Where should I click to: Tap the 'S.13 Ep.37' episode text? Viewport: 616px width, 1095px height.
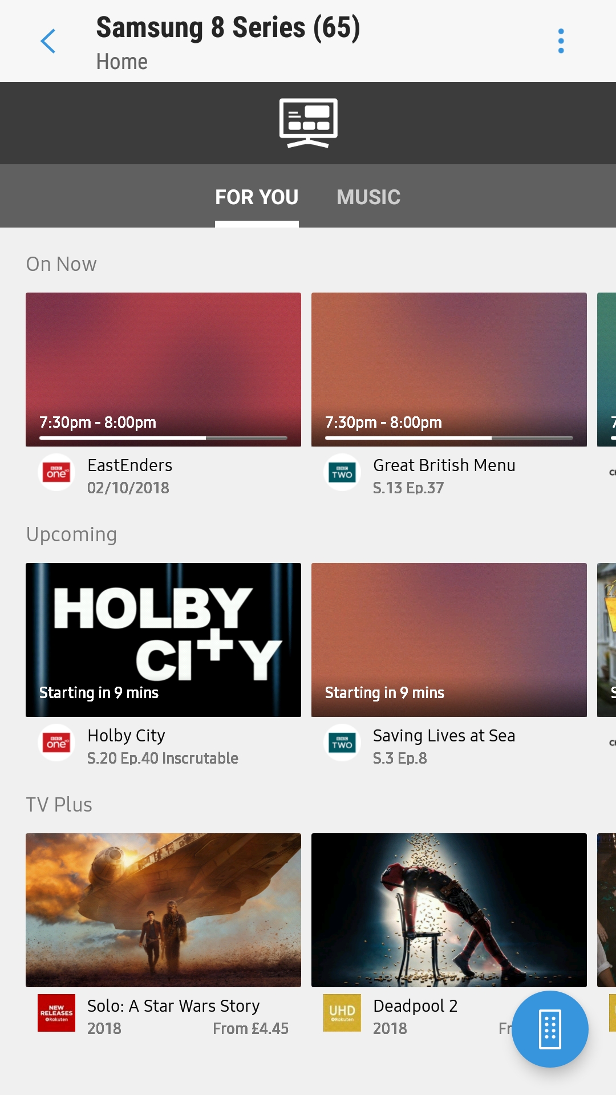click(408, 488)
